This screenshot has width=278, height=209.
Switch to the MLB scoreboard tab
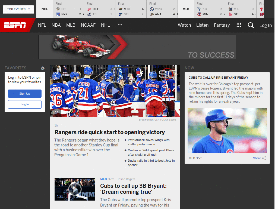(186, 9)
